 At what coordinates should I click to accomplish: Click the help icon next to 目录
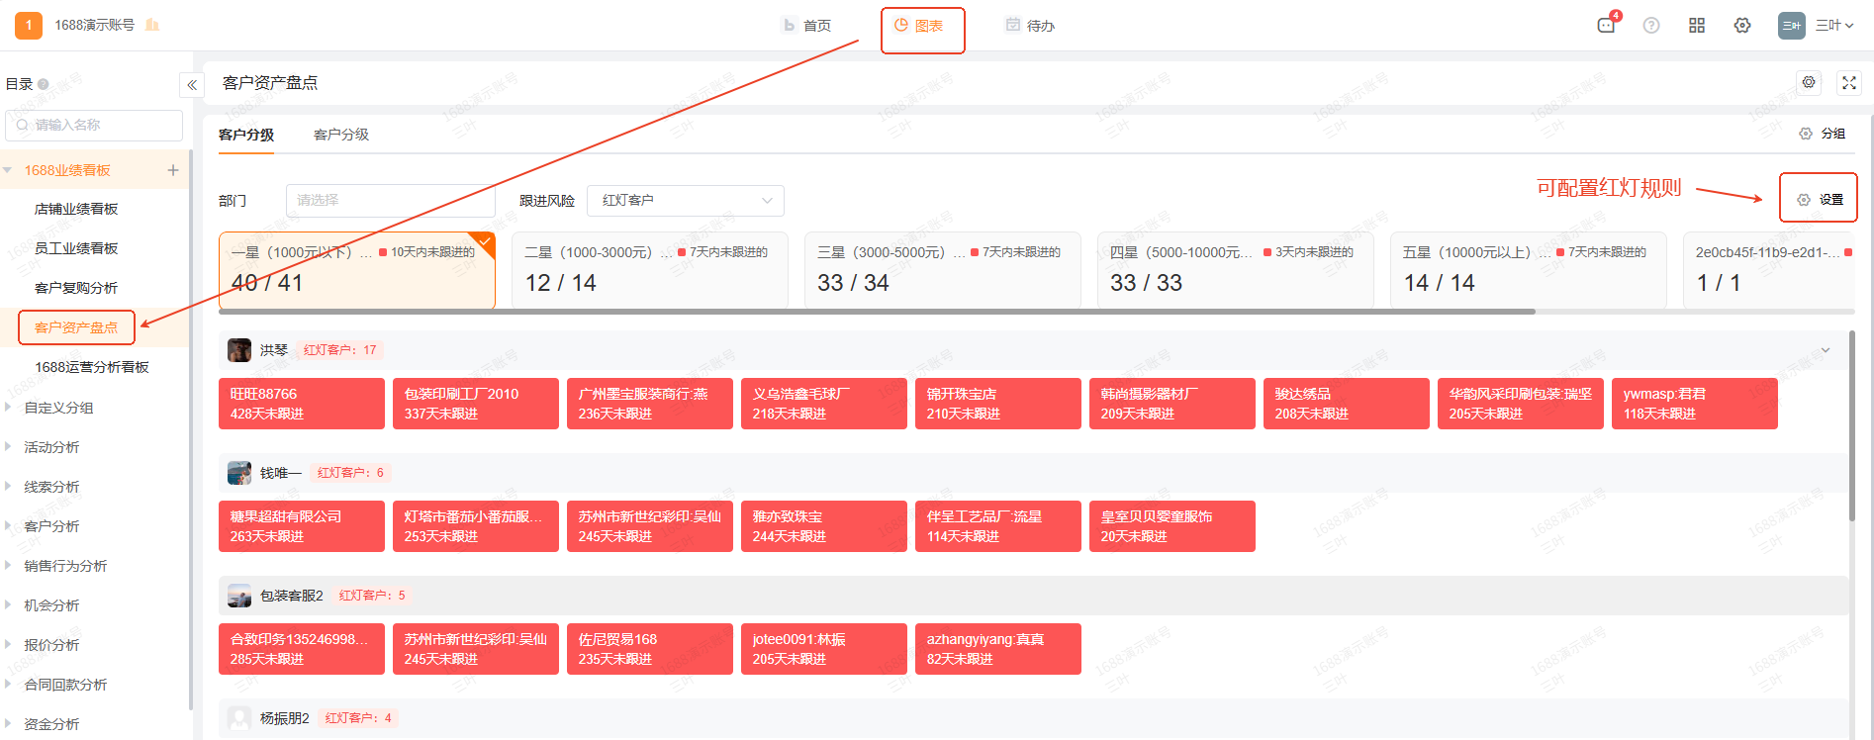click(44, 84)
